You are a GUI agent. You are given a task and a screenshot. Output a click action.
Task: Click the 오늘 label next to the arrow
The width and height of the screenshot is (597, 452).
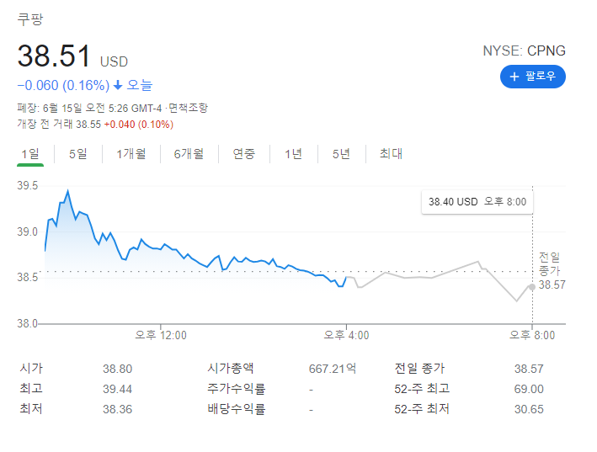tap(139, 85)
